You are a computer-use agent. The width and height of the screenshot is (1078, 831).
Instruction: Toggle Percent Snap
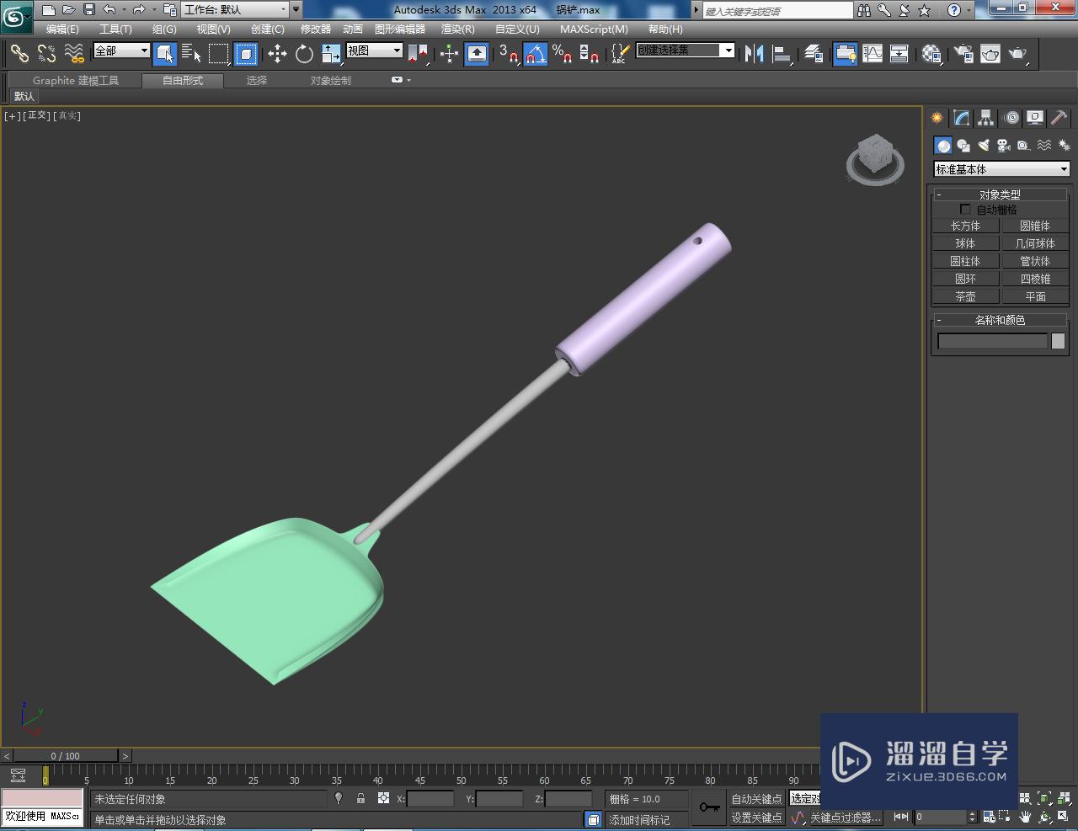pyautogui.click(x=563, y=54)
